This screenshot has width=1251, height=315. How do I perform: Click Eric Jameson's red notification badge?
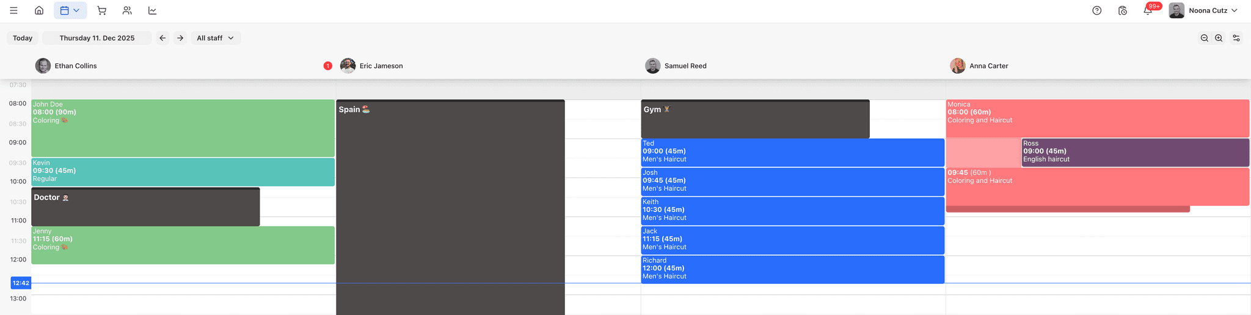pos(328,66)
